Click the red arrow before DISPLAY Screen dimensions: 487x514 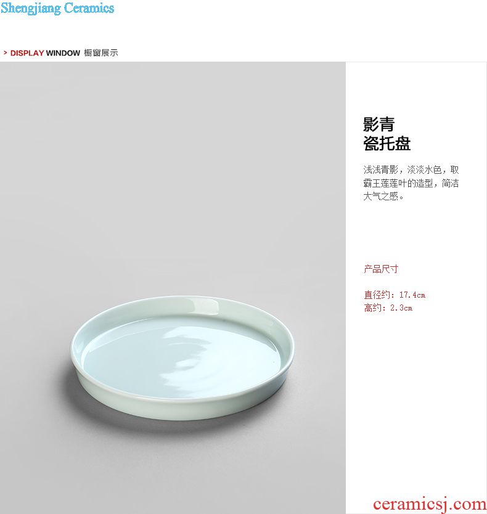(6, 52)
